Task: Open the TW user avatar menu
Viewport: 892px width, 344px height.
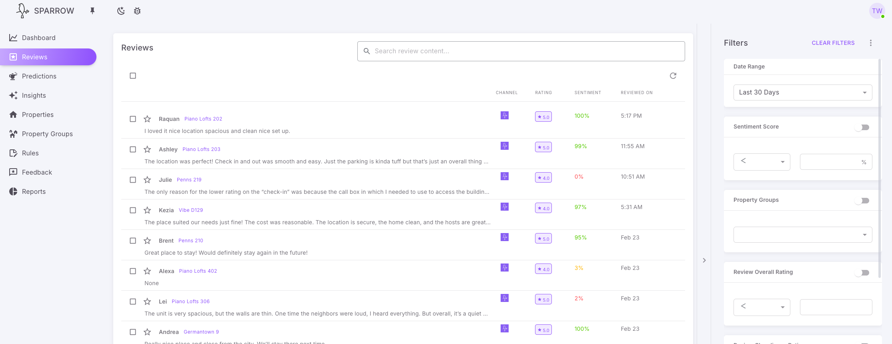Action: tap(876, 11)
